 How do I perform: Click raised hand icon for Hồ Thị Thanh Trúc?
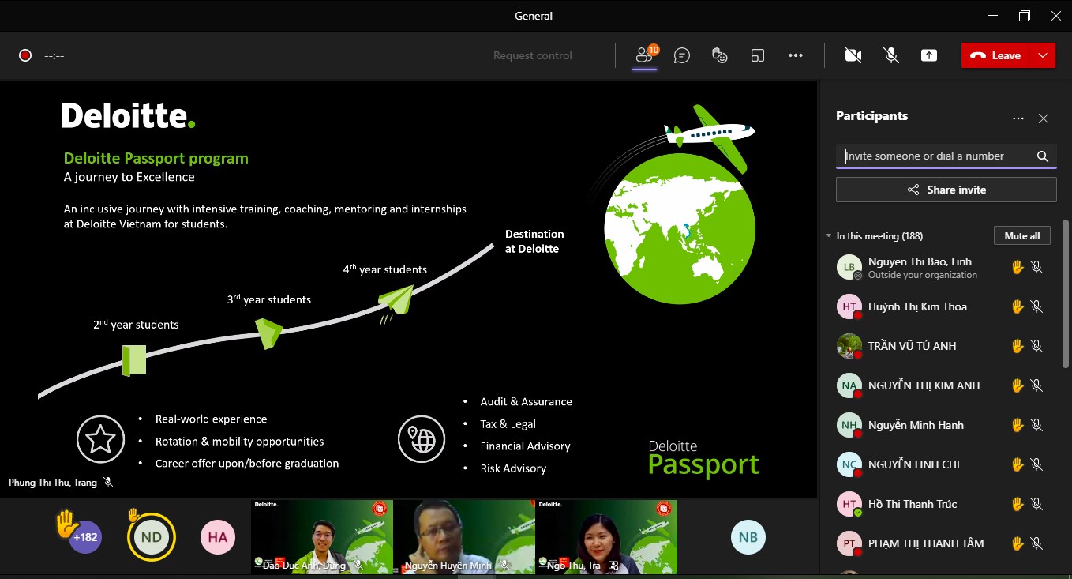(x=1018, y=504)
